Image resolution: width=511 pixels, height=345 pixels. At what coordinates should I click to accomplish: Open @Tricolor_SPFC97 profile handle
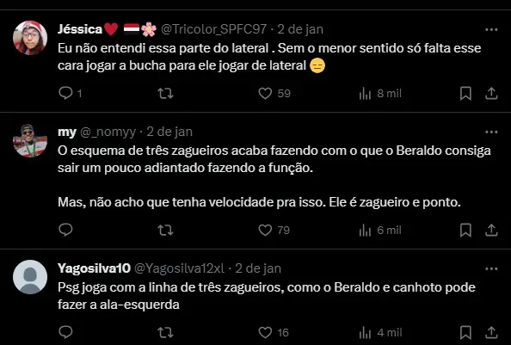214,29
